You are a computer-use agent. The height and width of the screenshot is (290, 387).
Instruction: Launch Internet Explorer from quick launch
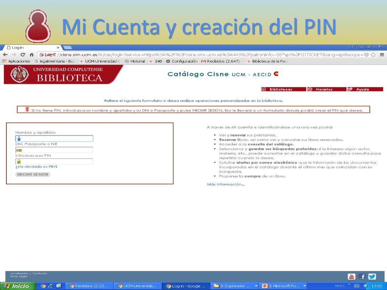click(51, 286)
